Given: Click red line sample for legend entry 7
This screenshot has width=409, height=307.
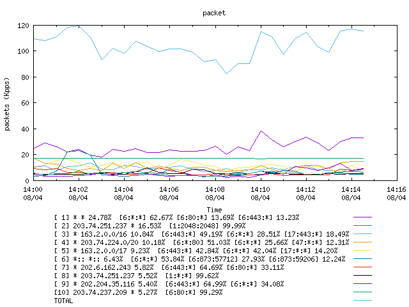Looking at the screenshot, I should coord(362,267).
